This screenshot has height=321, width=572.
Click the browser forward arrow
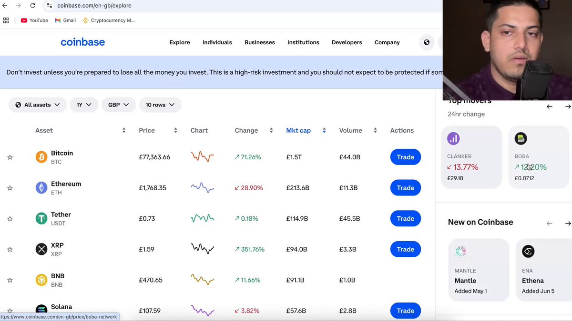pos(18,6)
